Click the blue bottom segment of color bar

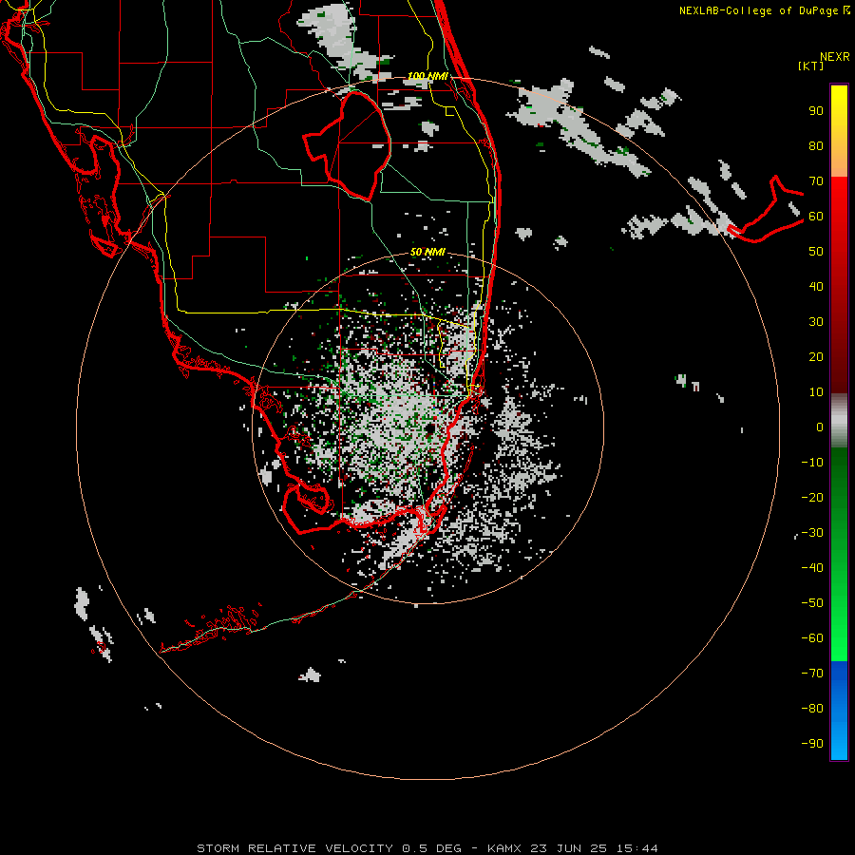pyautogui.click(x=839, y=710)
